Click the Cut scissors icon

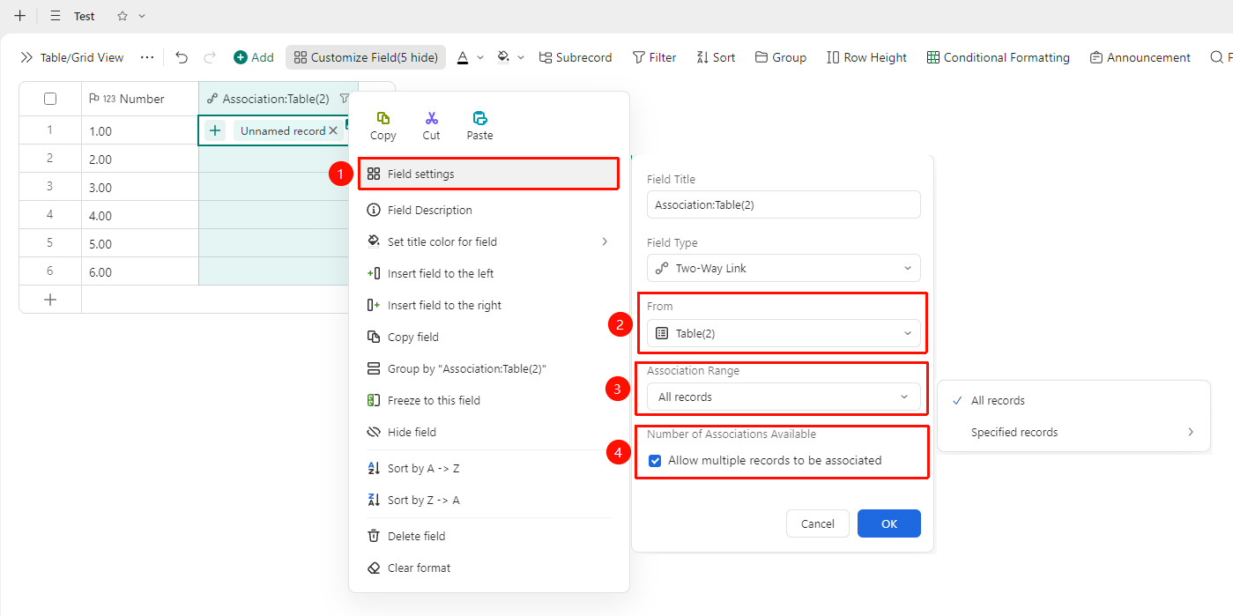[431, 118]
